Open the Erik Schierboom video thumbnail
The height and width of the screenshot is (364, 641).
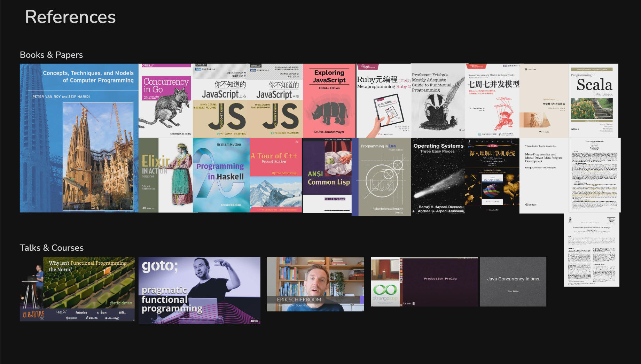pos(315,284)
